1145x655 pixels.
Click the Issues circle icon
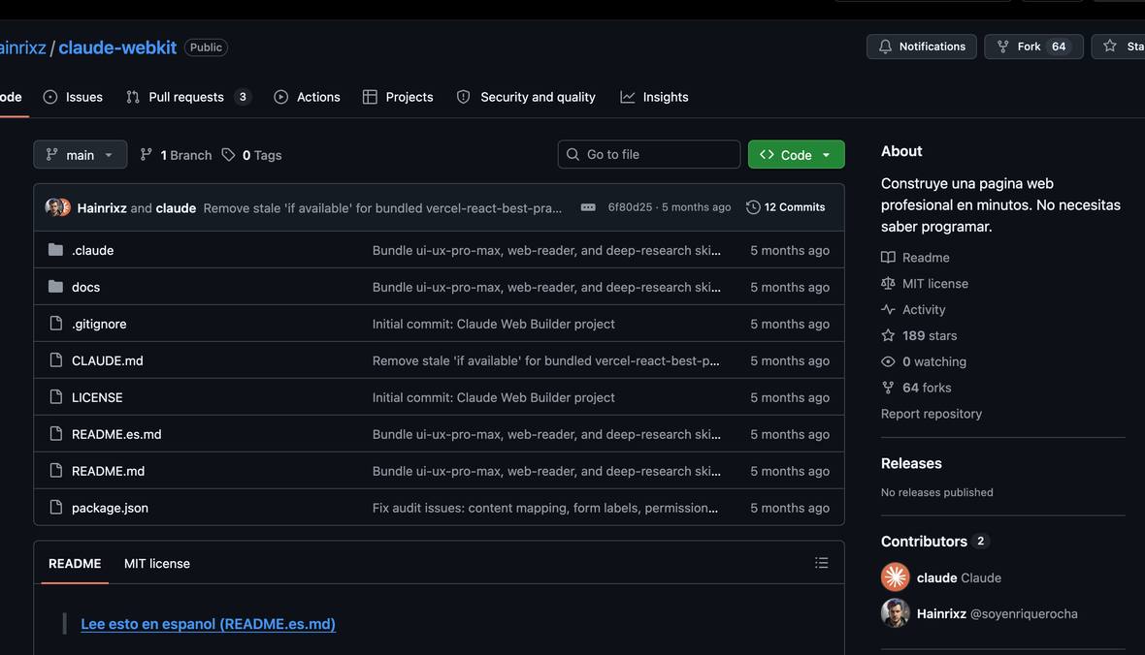coord(50,97)
